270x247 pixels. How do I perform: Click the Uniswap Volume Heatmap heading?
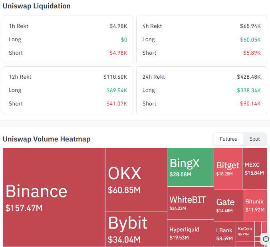(x=47, y=139)
